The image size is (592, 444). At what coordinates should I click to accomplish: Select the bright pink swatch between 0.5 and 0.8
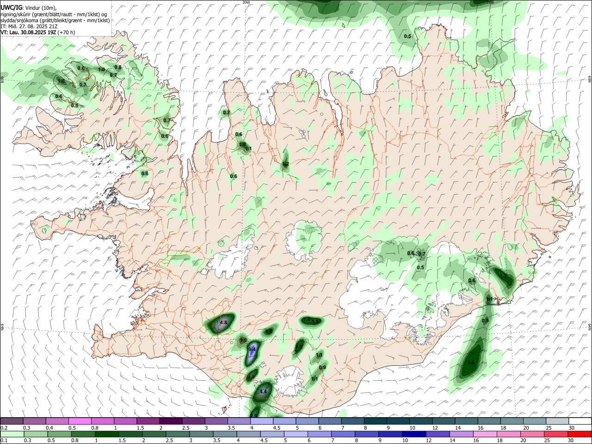point(80,421)
